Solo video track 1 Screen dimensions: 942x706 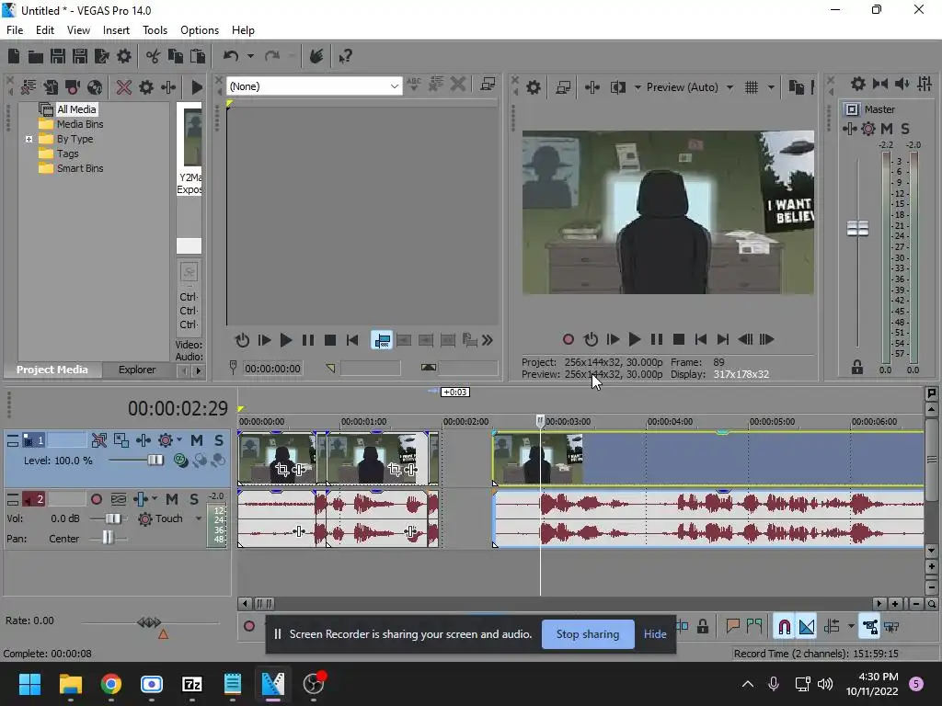[x=219, y=440]
